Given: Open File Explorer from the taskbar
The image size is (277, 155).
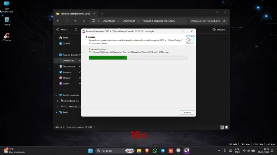Looking at the screenshot, I should [x=139, y=151].
